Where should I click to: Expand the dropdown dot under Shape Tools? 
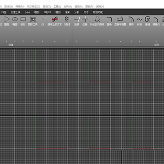pos(33,41)
